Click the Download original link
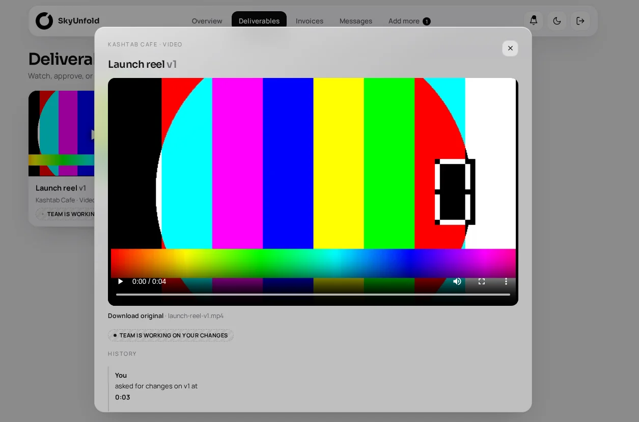 (x=135, y=316)
